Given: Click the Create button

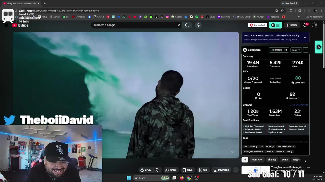Looking at the screenshot, I should (x=291, y=25).
